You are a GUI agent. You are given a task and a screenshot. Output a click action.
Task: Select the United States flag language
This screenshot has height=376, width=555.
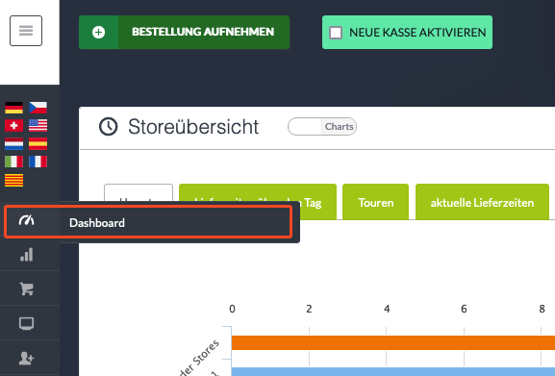point(38,126)
